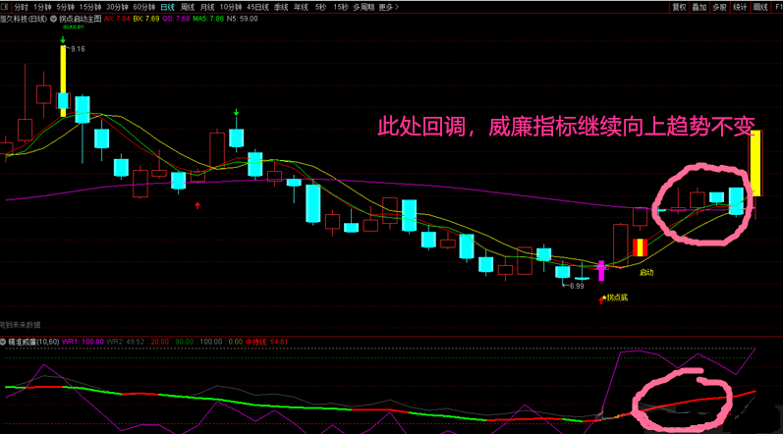Viewport: 783px width, 434px height.
Task: Click the 画线 drawing button
Action: pos(760,7)
